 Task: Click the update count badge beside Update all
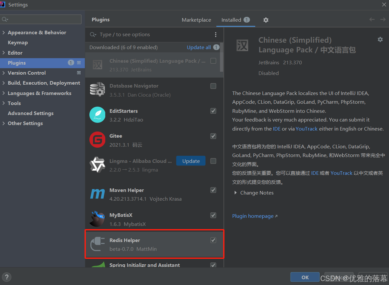pyautogui.click(x=216, y=47)
